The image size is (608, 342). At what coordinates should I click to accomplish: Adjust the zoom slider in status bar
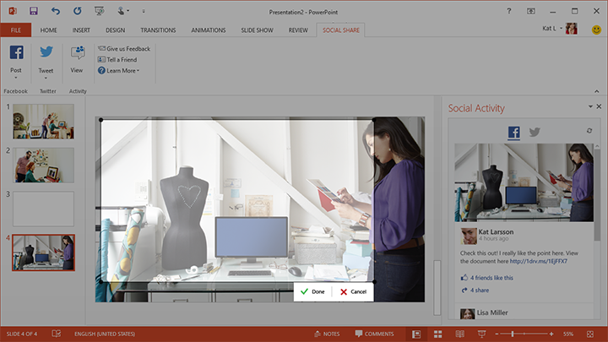(x=513, y=334)
